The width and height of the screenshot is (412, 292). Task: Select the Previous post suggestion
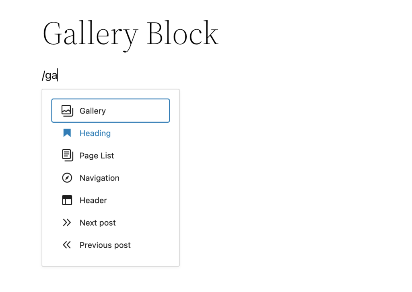point(105,245)
